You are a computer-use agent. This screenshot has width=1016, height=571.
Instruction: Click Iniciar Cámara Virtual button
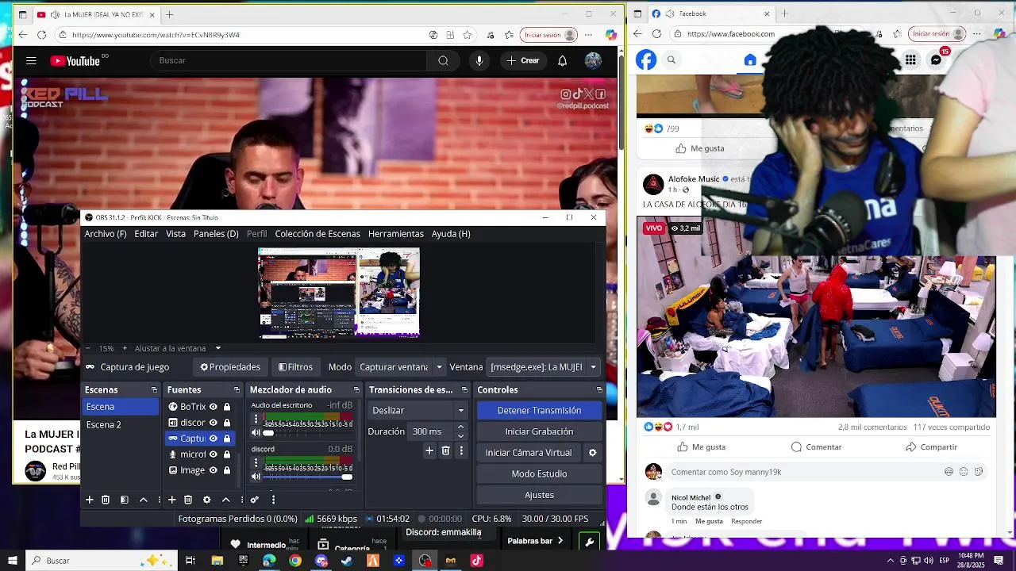[x=529, y=453]
